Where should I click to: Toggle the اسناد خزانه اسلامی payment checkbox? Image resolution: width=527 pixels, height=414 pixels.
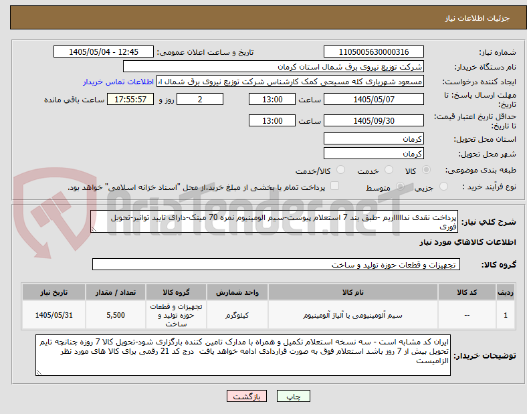(x=335, y=186)
